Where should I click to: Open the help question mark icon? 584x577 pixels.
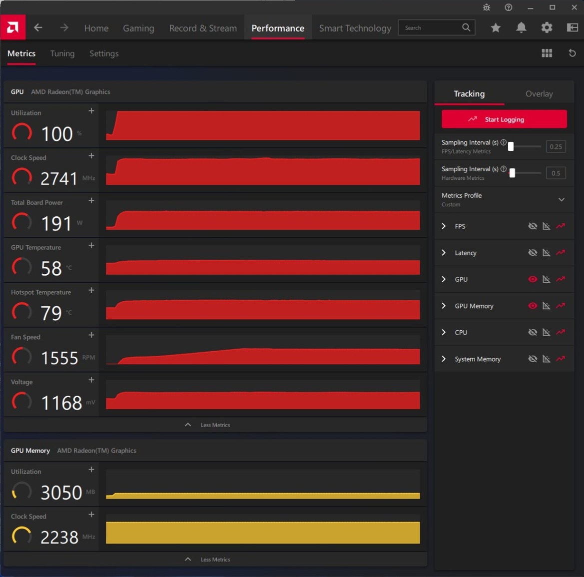click(x=509, y=7)
